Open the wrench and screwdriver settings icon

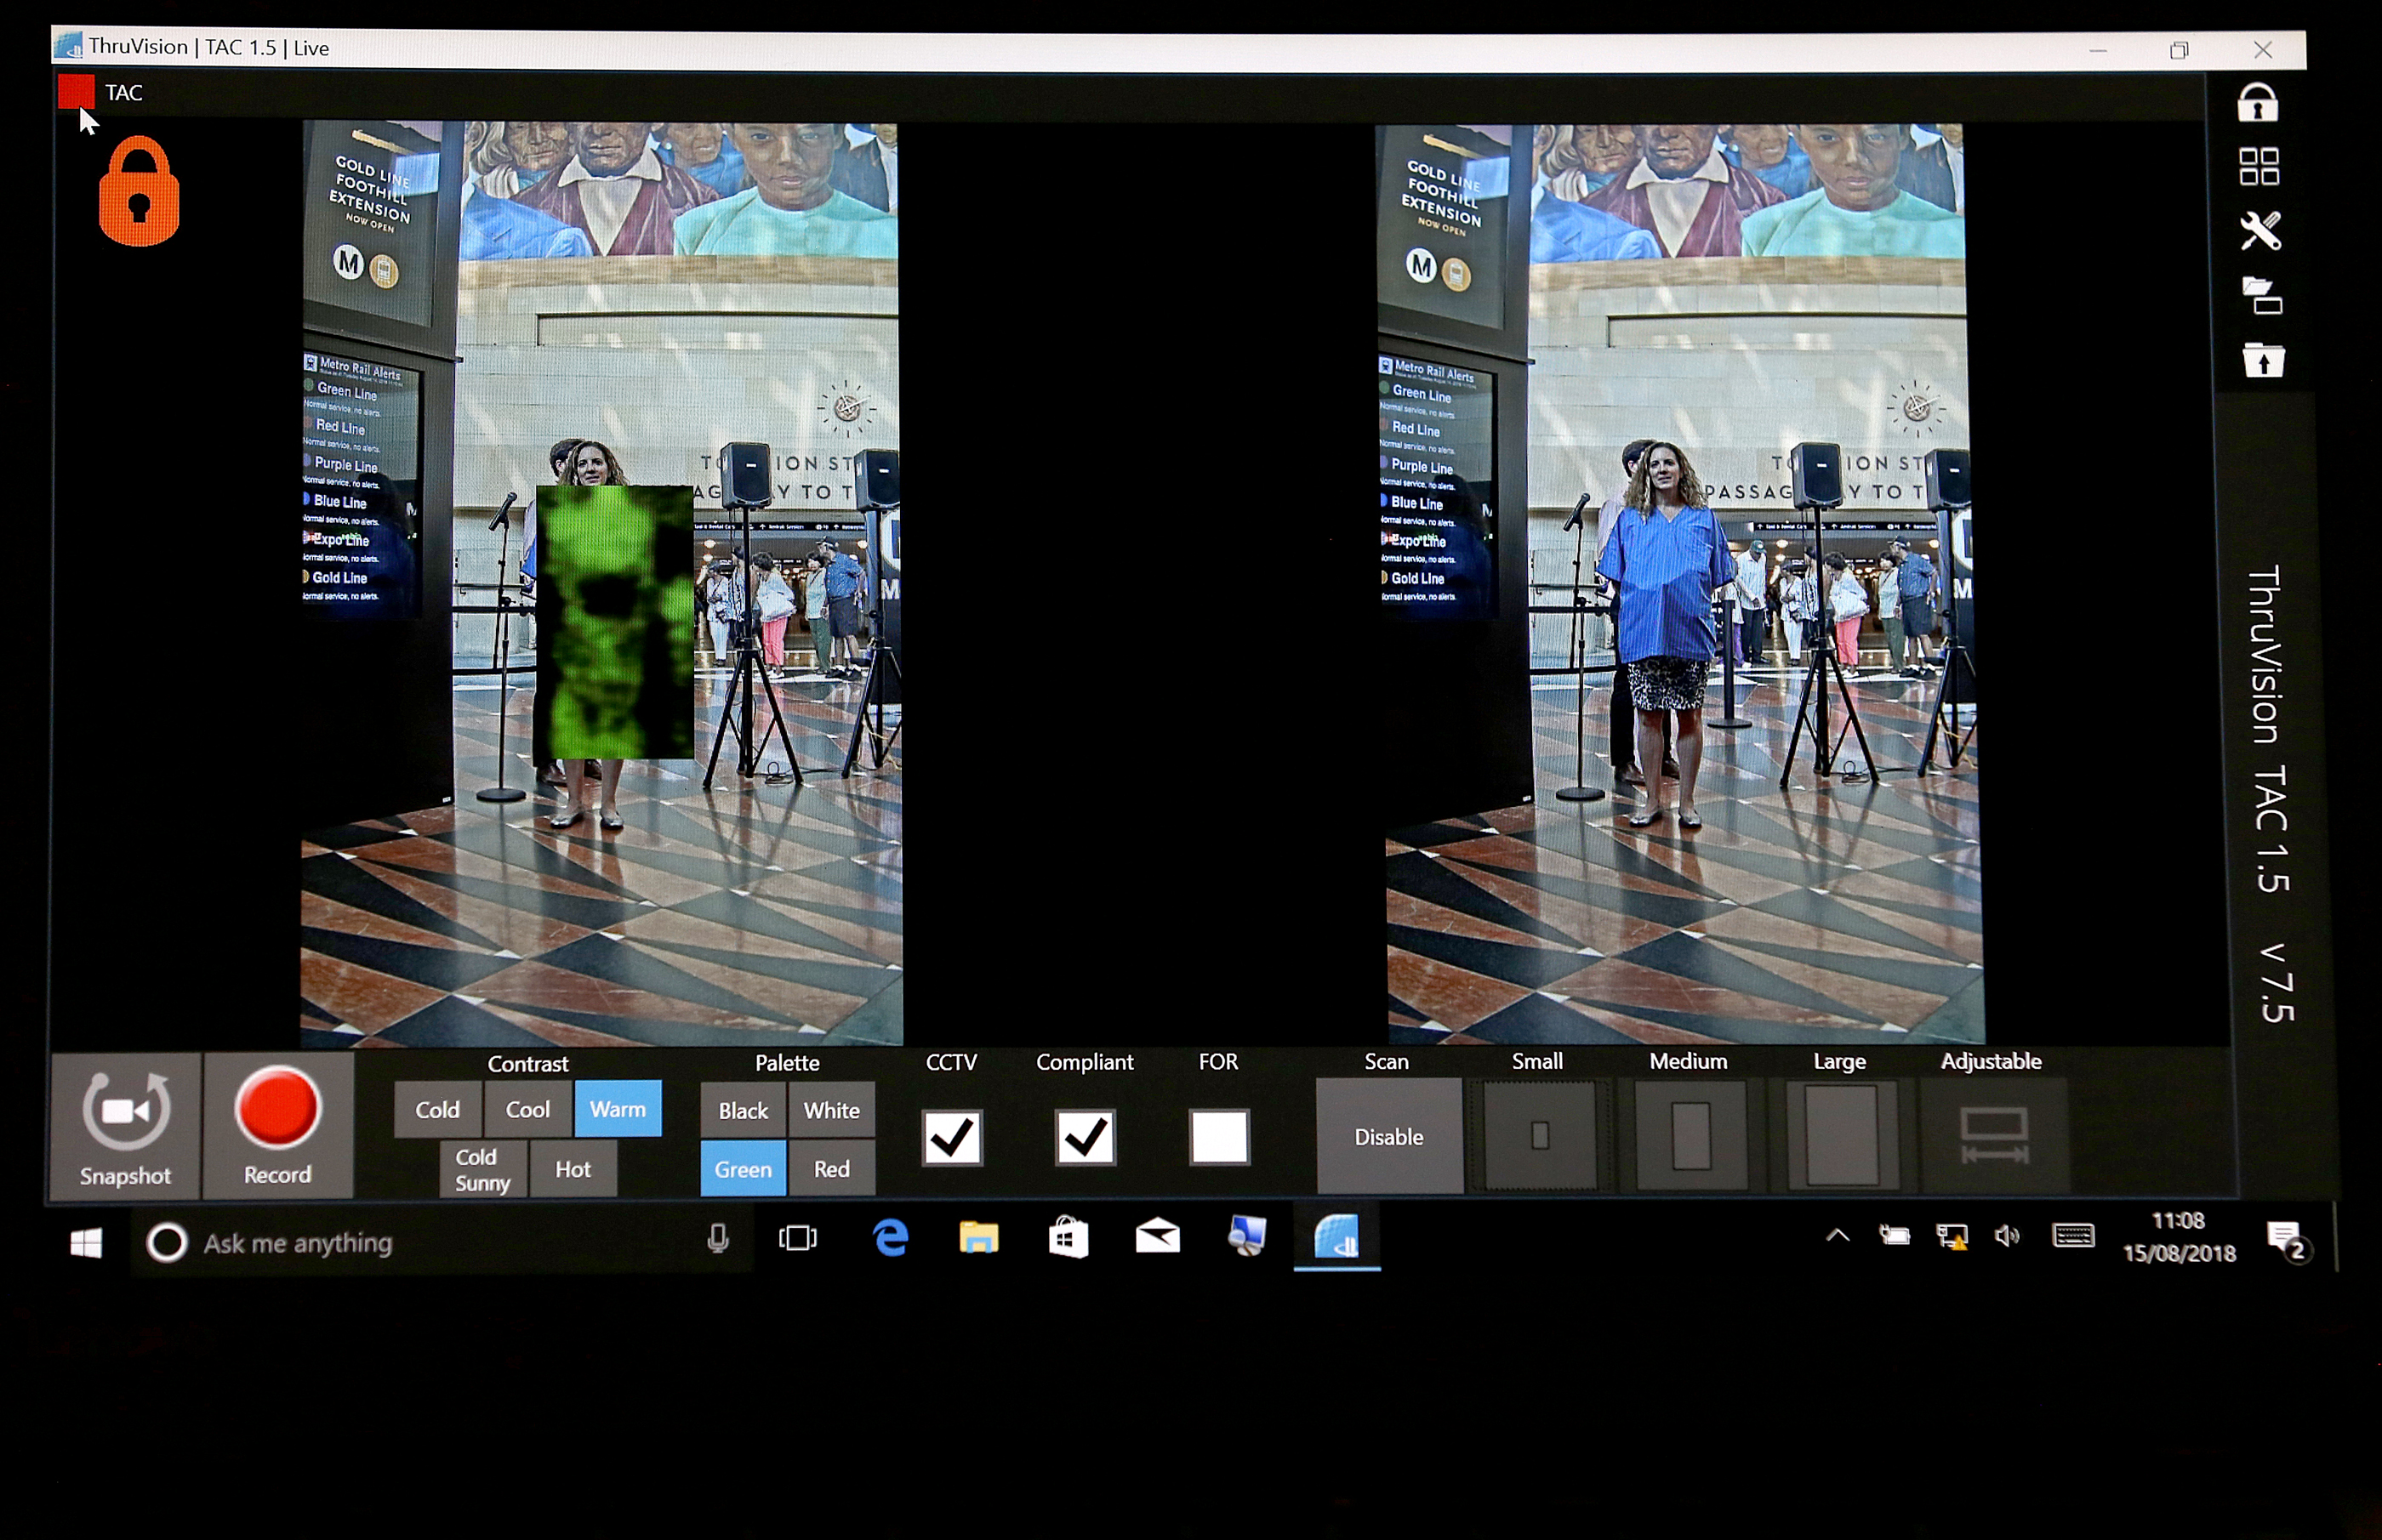(2259, 231)
